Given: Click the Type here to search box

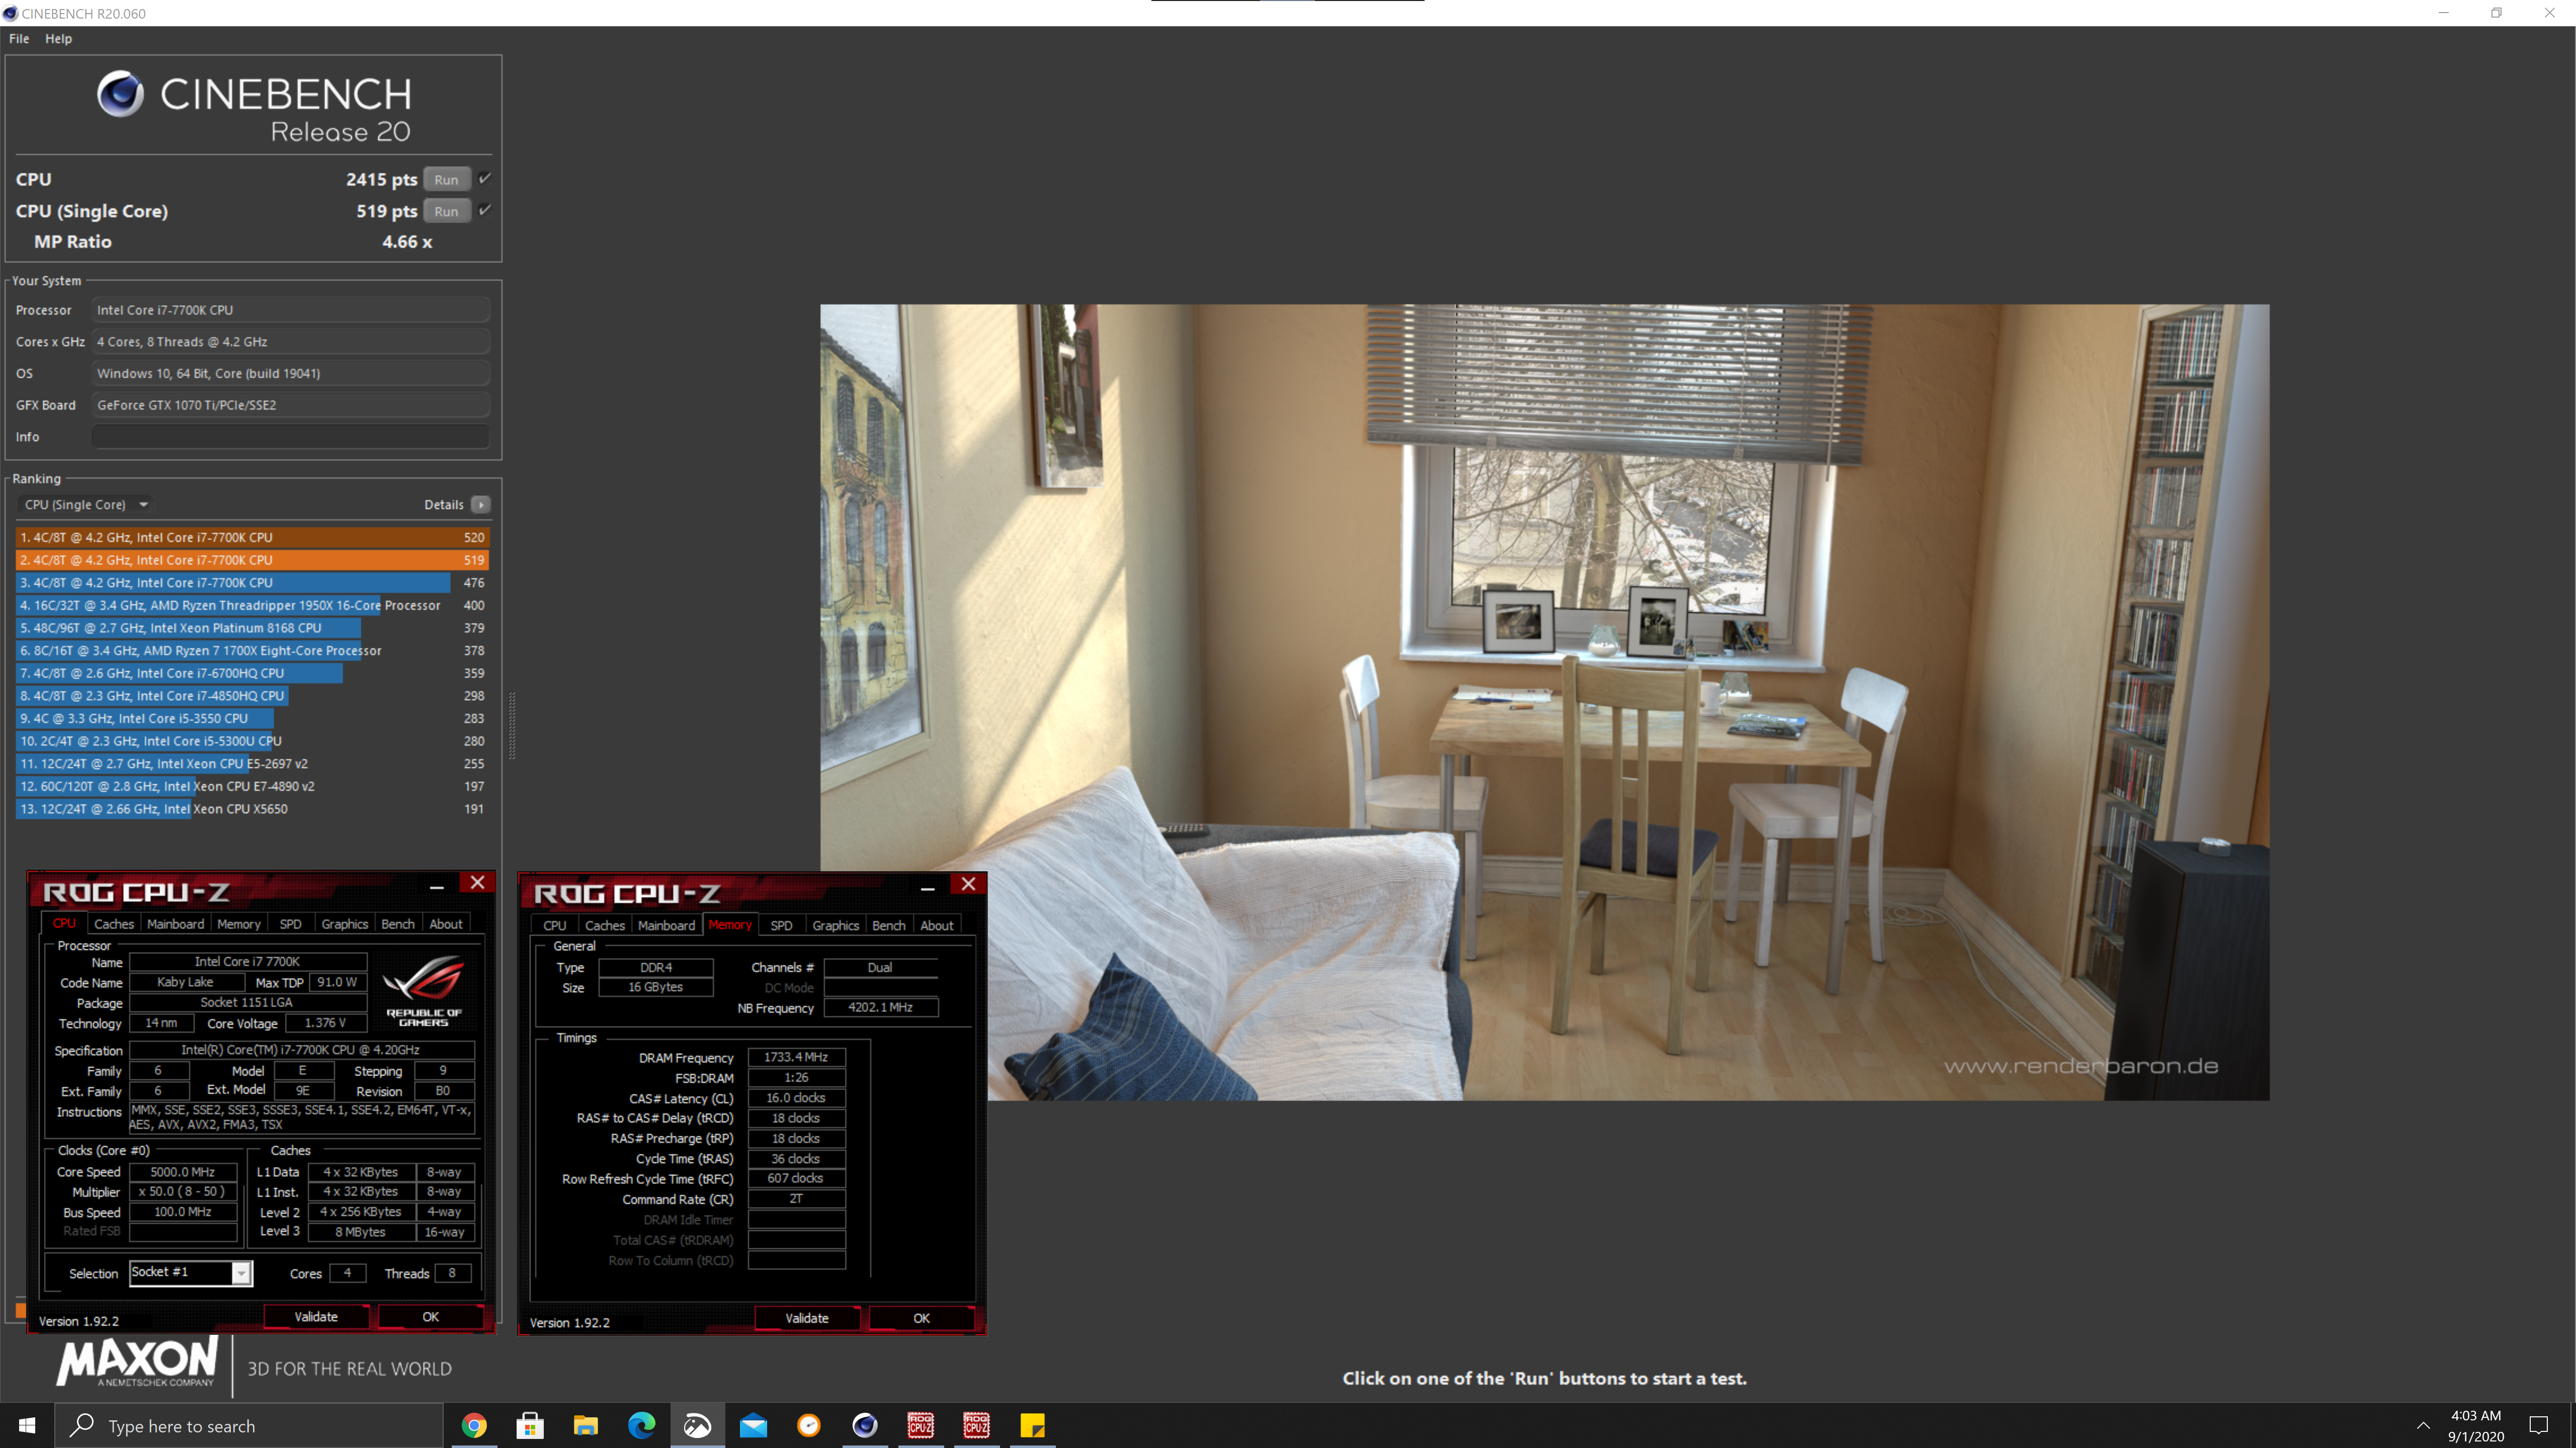Looking at the screenshot, I should coord(249,1425).
